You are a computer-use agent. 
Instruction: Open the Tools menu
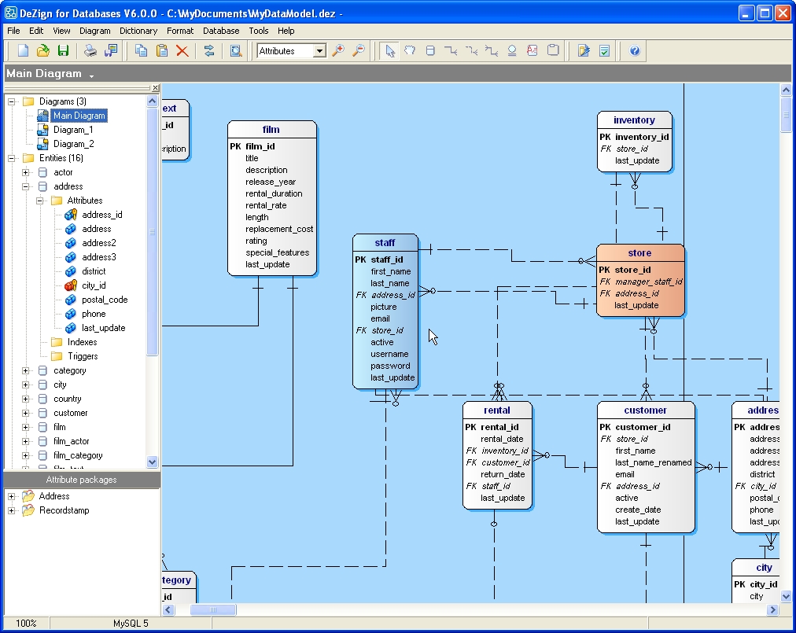[259, 31]
